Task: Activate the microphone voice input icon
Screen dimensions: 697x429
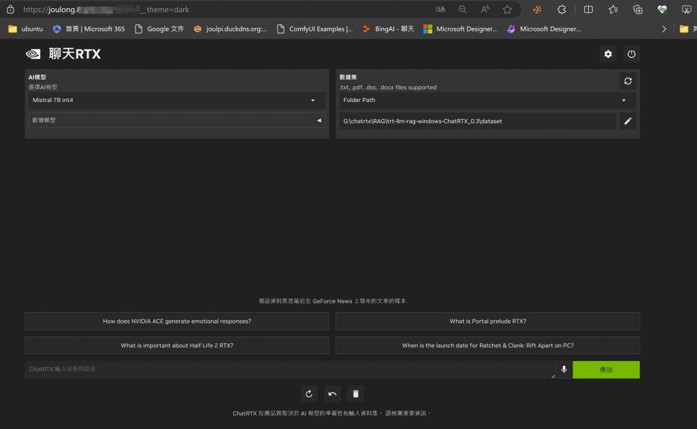Action: pyautogui.click(x=564, y=369)
